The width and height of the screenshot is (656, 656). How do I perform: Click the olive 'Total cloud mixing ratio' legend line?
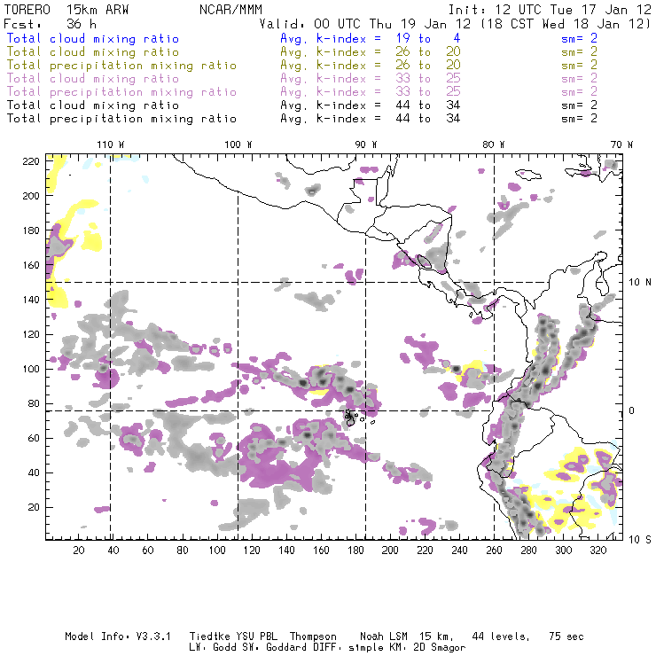point(93,52)
